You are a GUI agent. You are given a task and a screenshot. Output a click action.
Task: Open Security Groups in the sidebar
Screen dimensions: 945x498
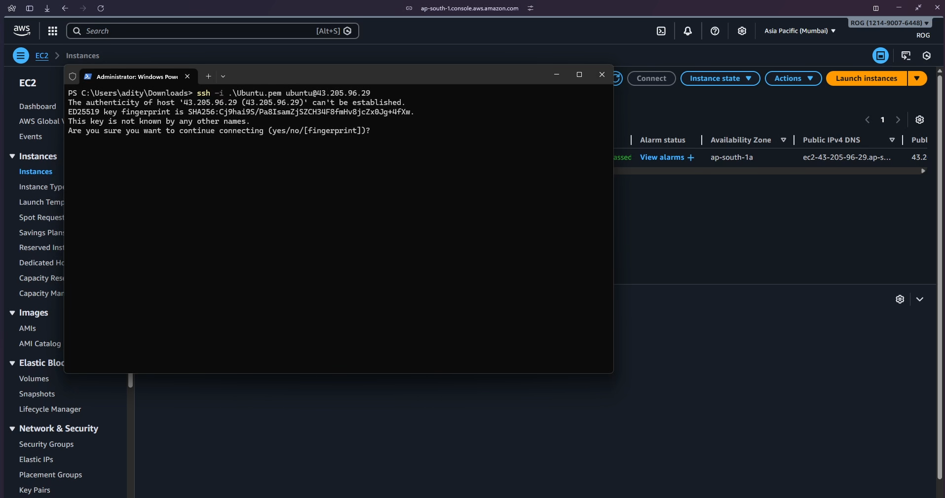46,444
